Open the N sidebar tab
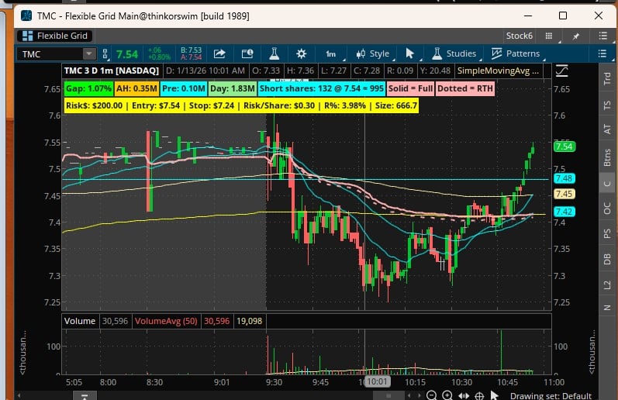The height and width of the screenshot is (400, 618). click(x=607, y=308)
